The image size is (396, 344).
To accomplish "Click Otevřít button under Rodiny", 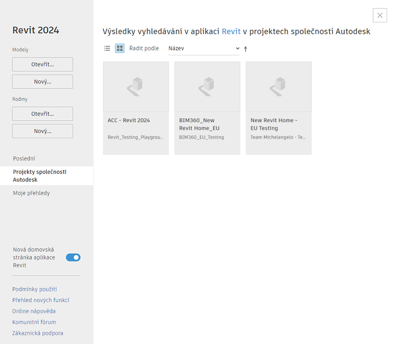I will [43, 114].
